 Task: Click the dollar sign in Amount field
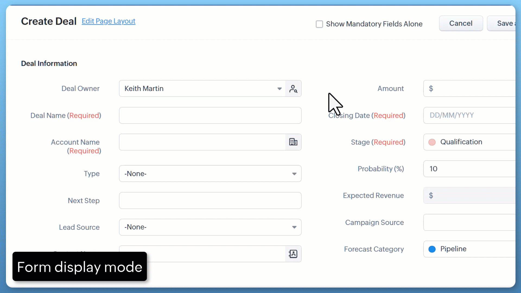pyautogui.click(x=431, y=89)
